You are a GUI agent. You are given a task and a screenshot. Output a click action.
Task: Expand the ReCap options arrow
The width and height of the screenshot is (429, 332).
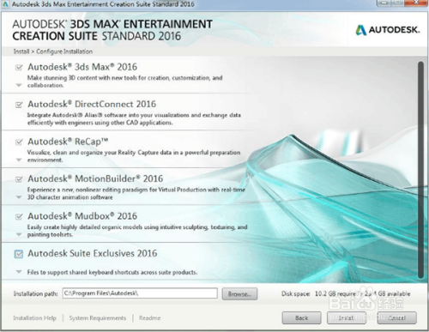coord(19,160)
